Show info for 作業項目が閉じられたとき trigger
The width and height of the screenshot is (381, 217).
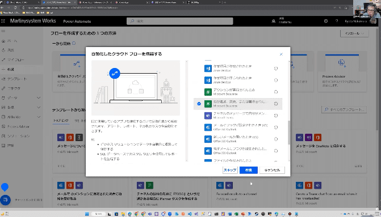click(x=276, y=80)
